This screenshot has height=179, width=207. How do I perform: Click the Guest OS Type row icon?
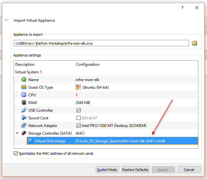click(24, 87)
